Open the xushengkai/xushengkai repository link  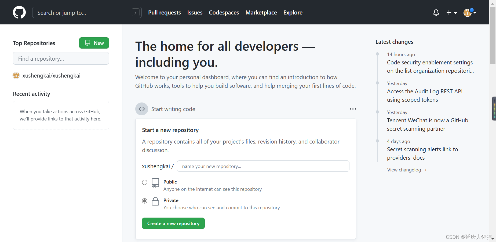click(x=51, y=76)
